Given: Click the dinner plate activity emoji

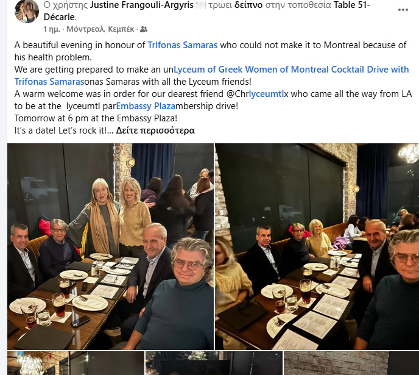Looking at the screenshot, I should pos(201,5).
